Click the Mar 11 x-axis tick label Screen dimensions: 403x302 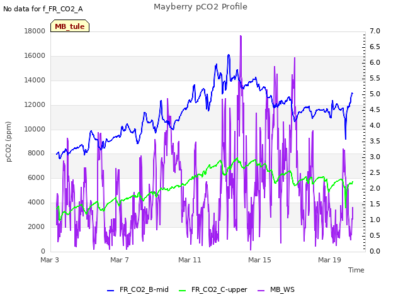click(190, 260)
